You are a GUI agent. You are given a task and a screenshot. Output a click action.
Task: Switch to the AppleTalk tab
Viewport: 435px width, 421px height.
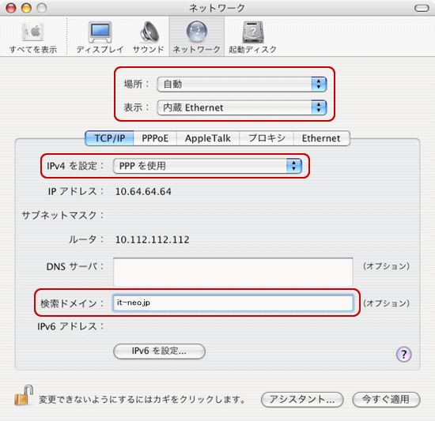click(x=208, y=138)
